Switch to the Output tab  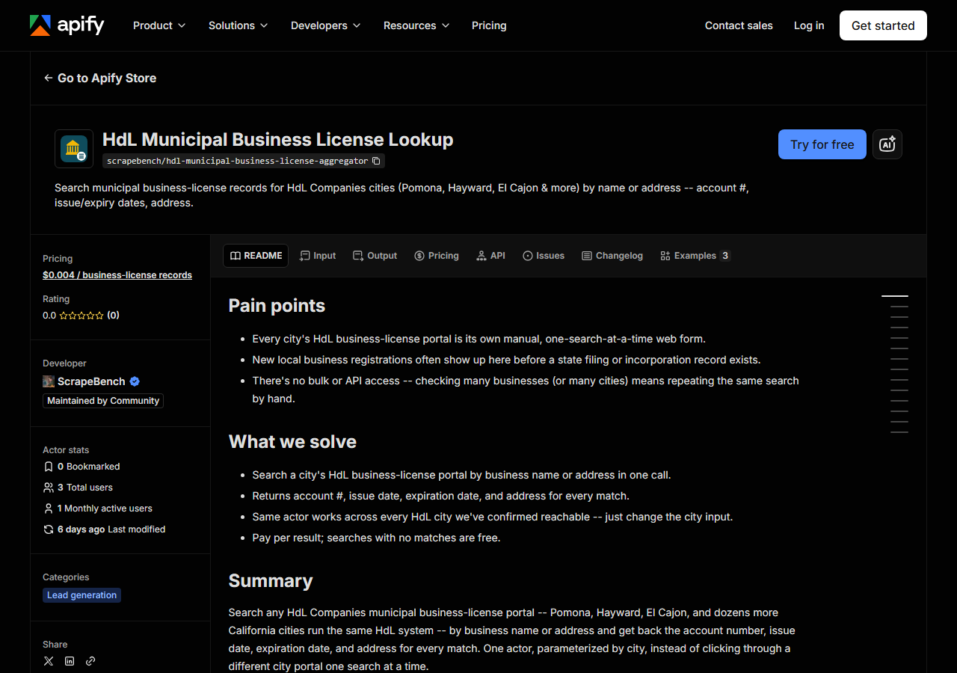click(375, 256)
